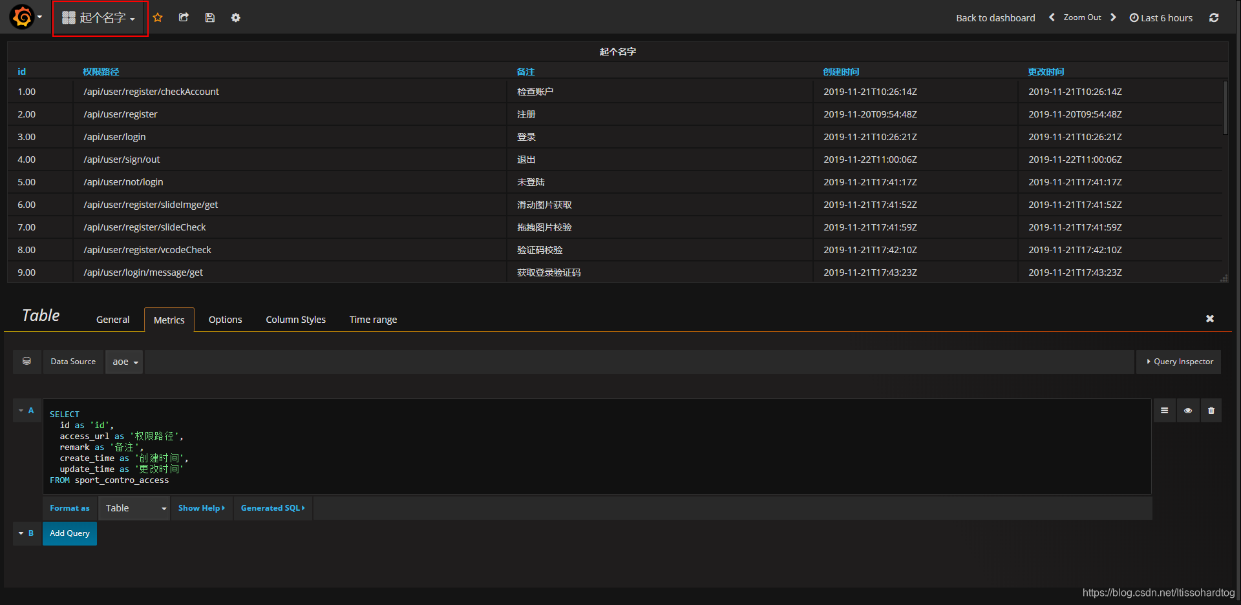Click /api/user/not/login cell
Viewport: 1241px width, 605px height.
click(x=290, y=182)
